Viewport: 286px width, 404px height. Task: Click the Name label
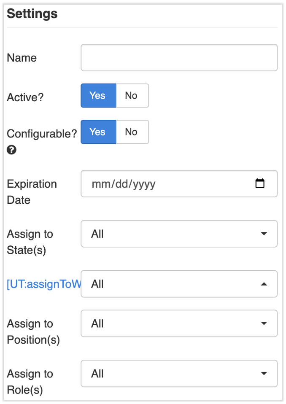22,58
